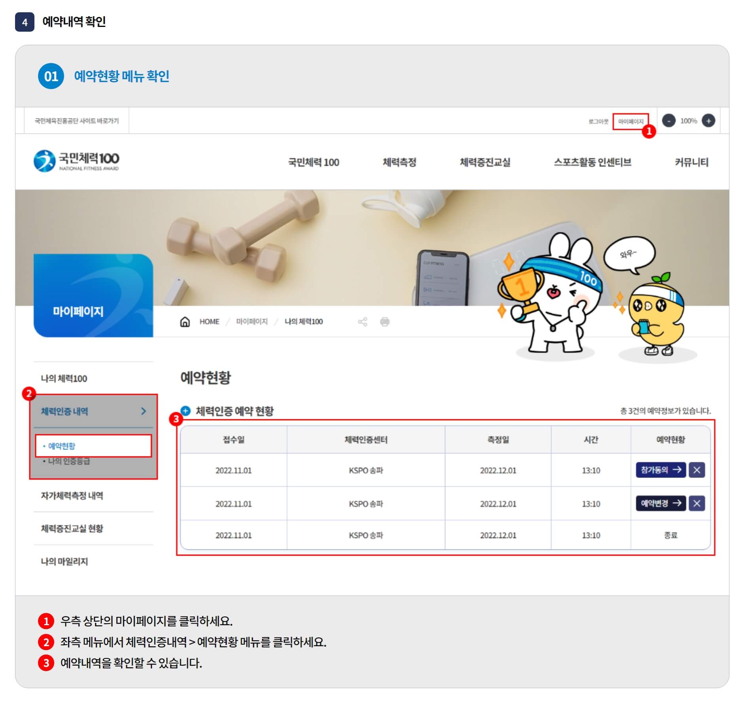Click the 마이페이지 breadcrumb link

coord(252,322)
